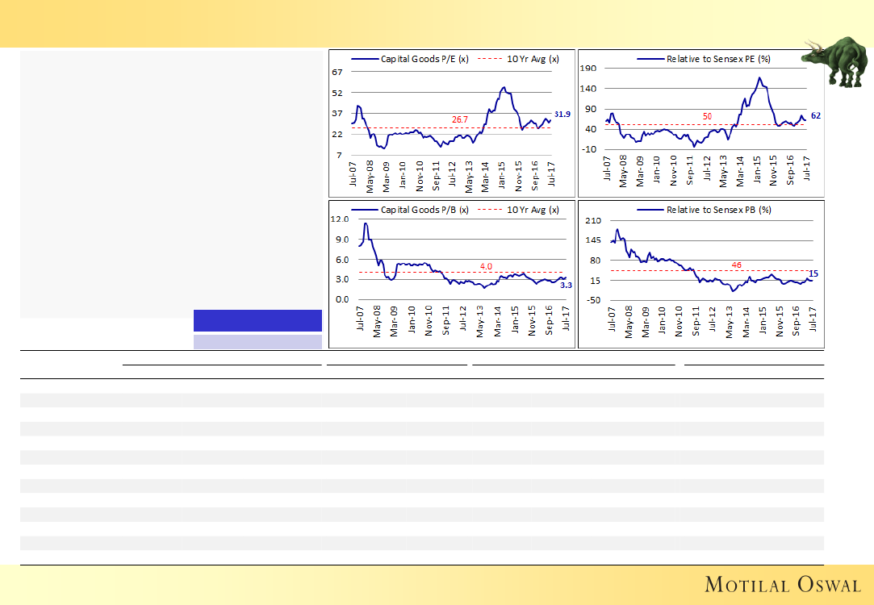Select the Relative to Sensex PB legend
This screenshot has height=605, width=874.
click(703, 209)
